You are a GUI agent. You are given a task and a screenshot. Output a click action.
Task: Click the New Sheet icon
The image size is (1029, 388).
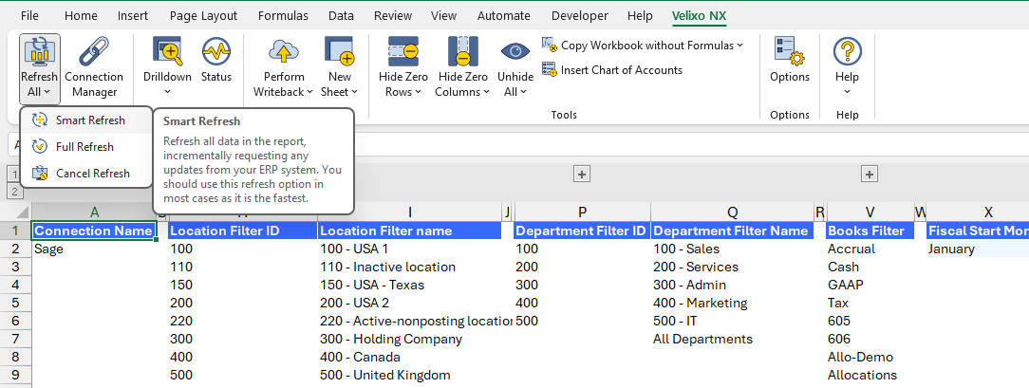339,51
